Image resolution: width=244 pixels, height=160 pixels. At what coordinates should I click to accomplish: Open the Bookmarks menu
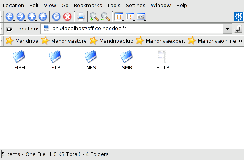point(87,6)
